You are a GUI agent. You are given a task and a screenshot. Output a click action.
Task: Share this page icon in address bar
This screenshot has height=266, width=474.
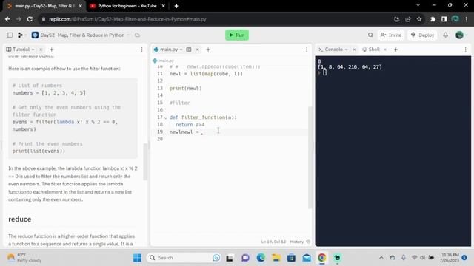[408, 19]
